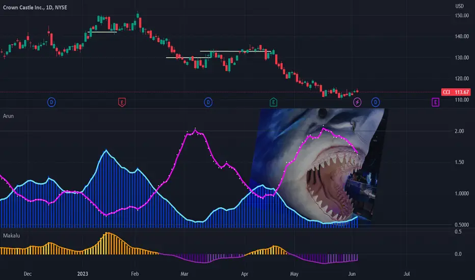Click the blue dividend marker in mid-March
Viewport: 475px width, 280px height.
tap(208, 102)
